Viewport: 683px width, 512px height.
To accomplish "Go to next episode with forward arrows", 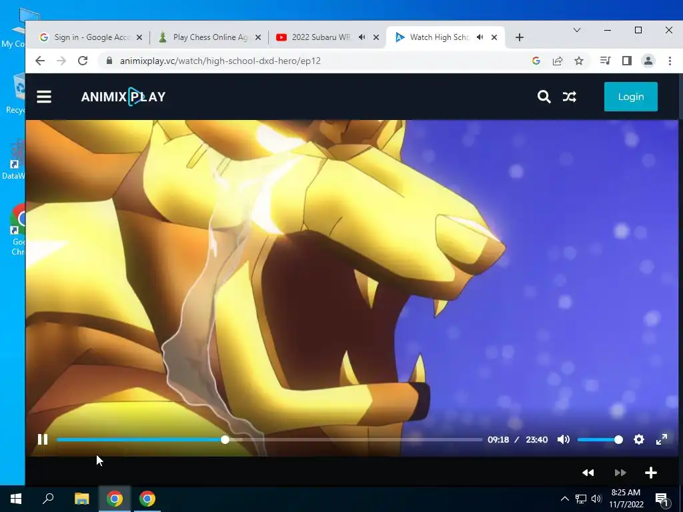I will click(620, 473).
